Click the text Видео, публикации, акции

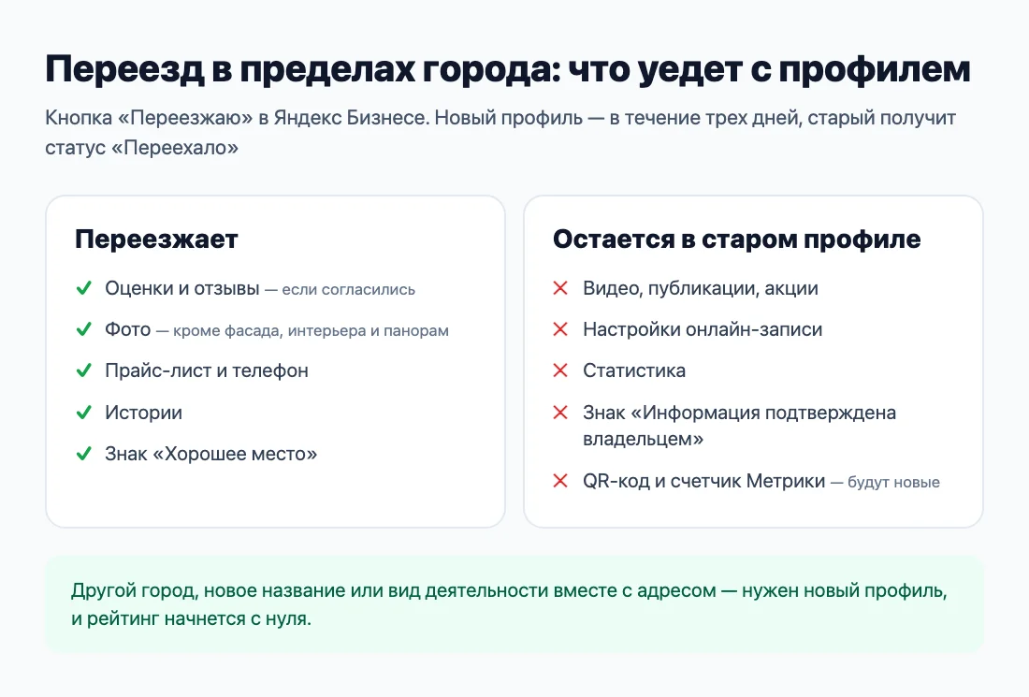[701, 289]
